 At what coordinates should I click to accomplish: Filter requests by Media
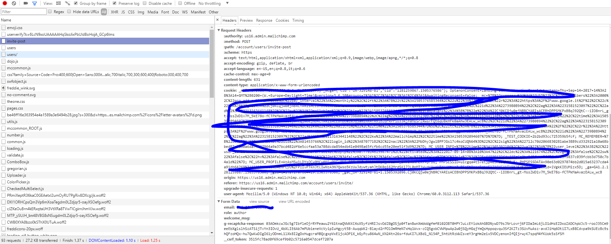[153, 12]
